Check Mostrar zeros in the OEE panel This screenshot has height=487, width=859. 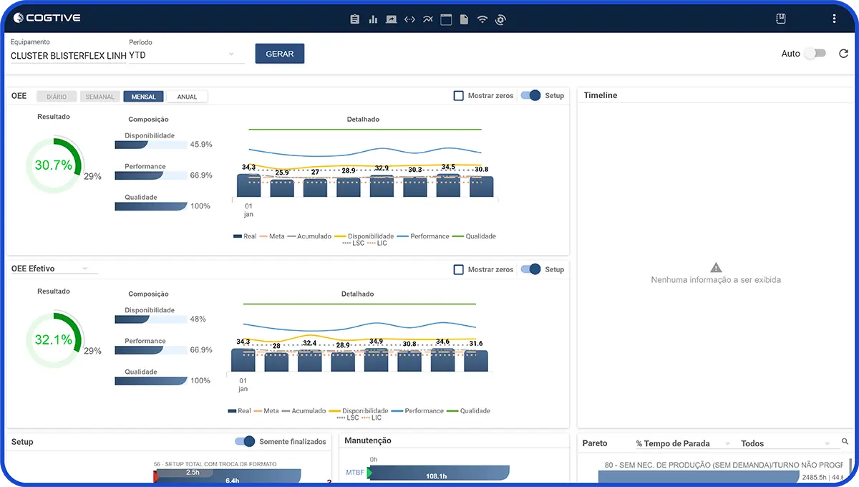[459, 95]
